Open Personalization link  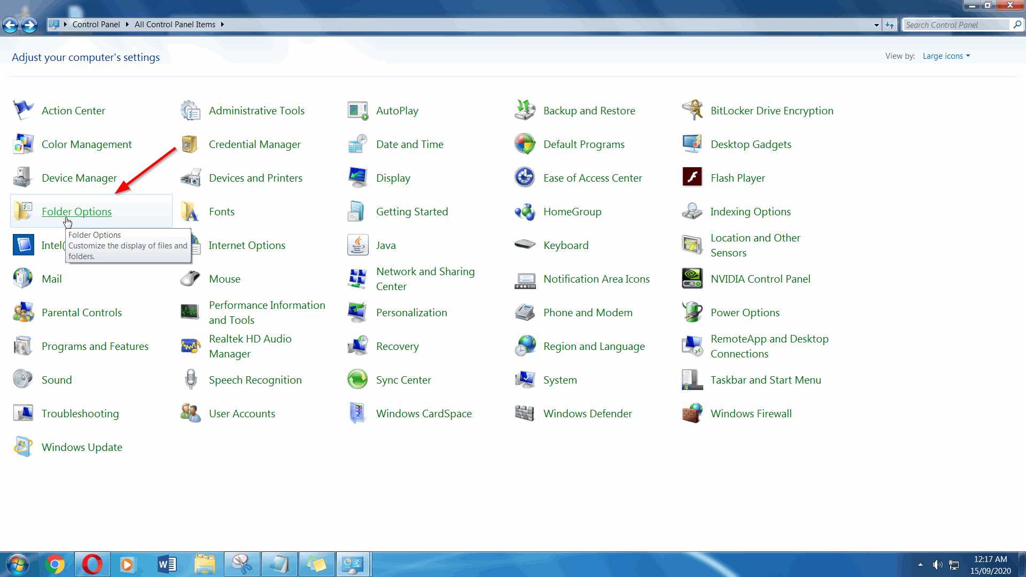pos(411,313)
